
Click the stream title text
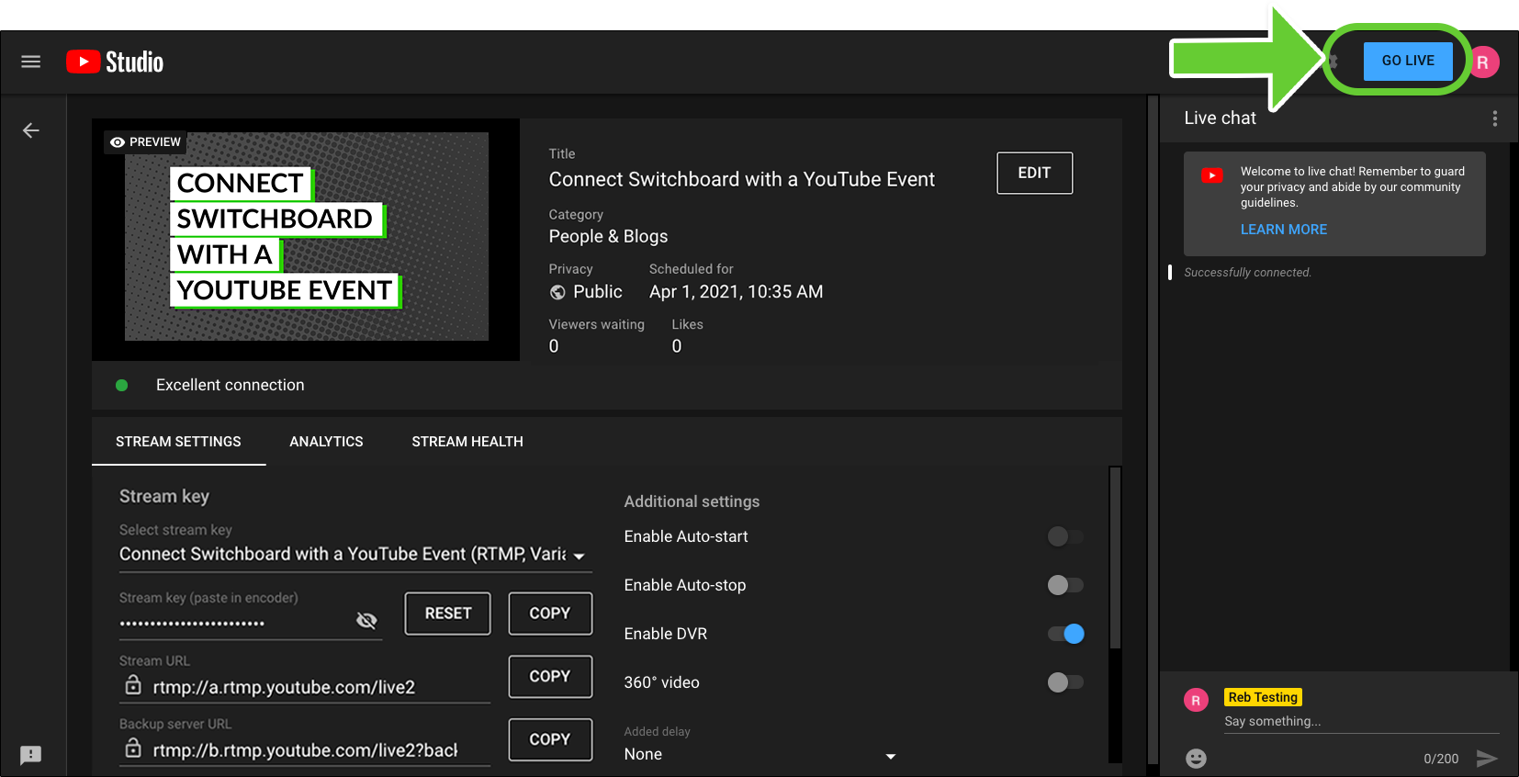pyautogui.click(x=742, y=180)
